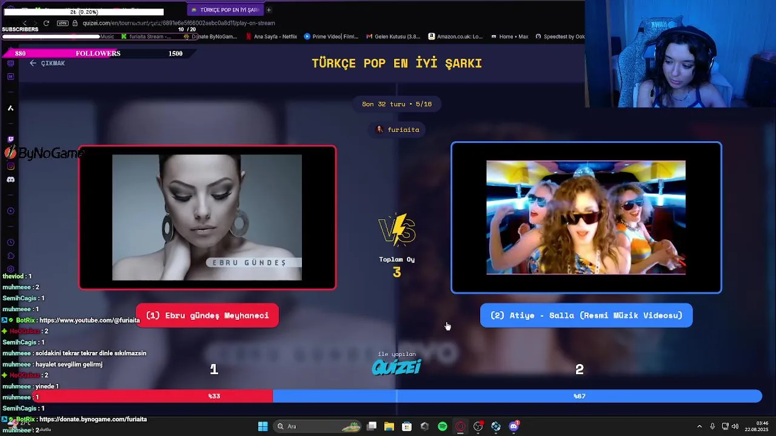Screen dimensions: 776x436
Task: Click Ebru Gündeş video thumbnail
Action: 207,217
